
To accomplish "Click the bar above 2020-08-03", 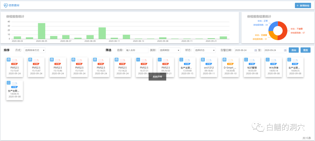I will point(17,37).
